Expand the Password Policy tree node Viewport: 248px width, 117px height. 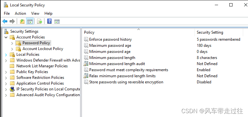(12, 43)
